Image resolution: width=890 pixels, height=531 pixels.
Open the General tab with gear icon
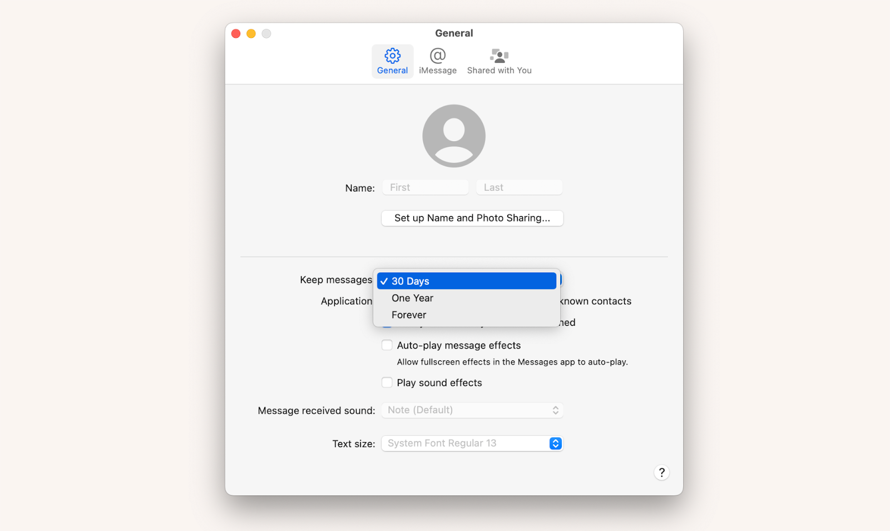392,61
